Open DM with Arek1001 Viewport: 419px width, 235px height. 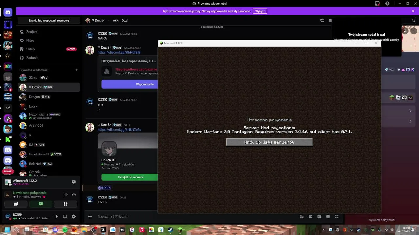click(49, 125)
